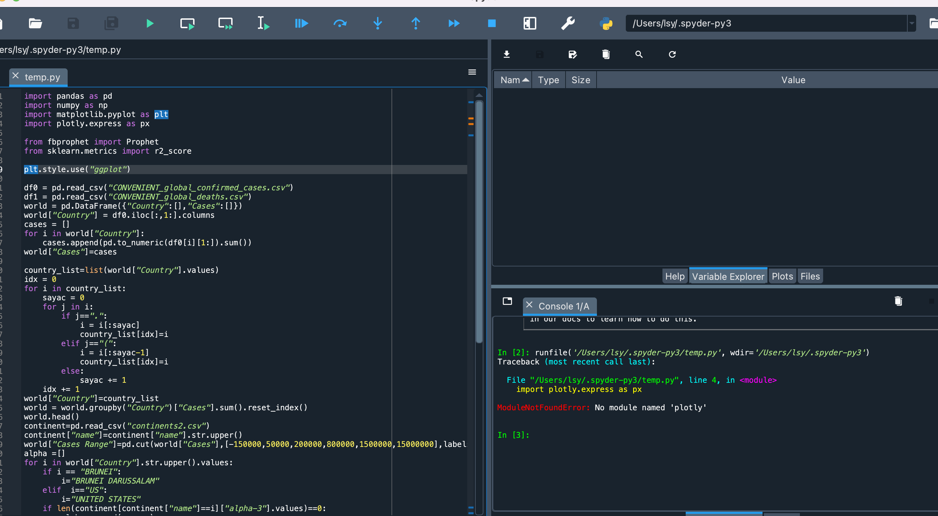Expand working directory path dropdown
Viewport: 938px width, 516px height.
tap(912, 23)
